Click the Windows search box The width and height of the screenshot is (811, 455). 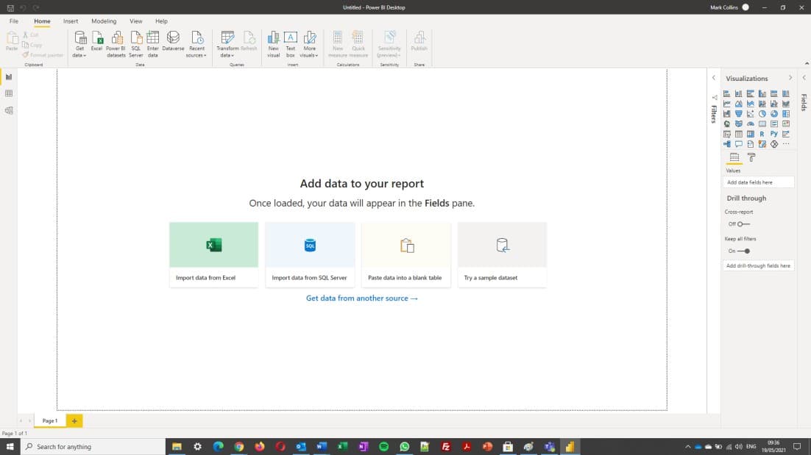93,447
